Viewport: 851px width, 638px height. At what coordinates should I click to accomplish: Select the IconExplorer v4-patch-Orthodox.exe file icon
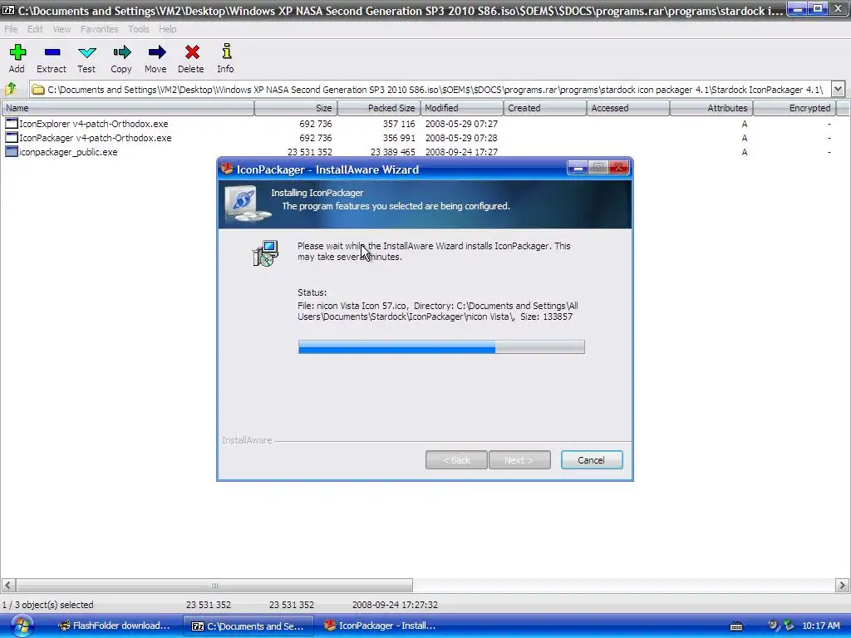coord(12,124)
